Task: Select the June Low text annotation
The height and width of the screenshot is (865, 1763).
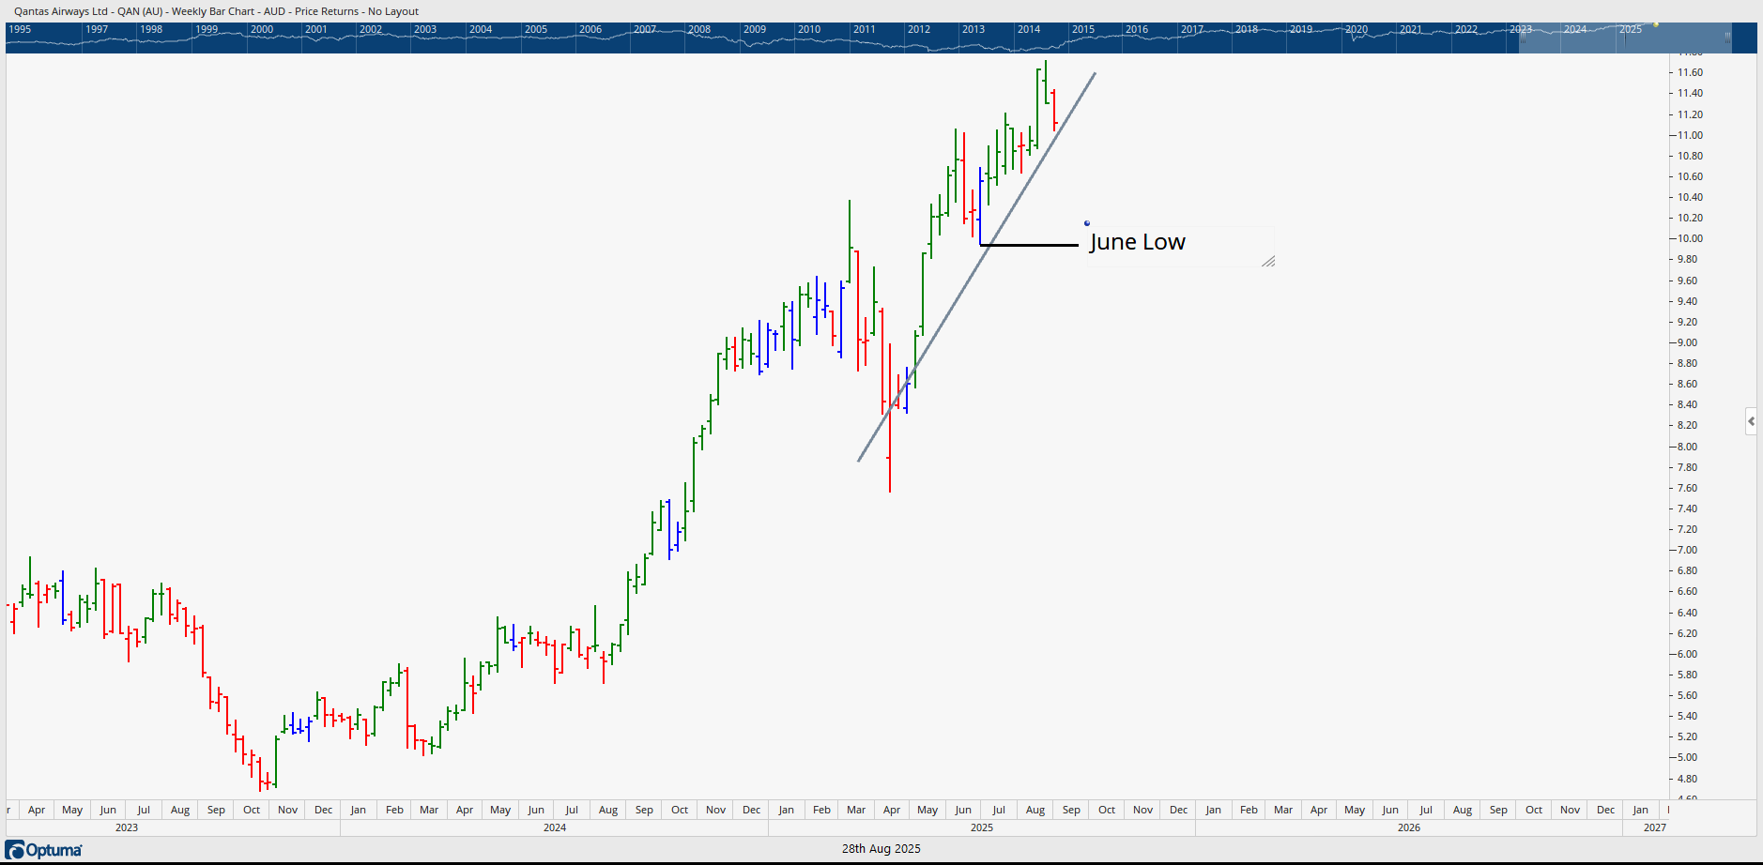Action: pos(1137,242)
